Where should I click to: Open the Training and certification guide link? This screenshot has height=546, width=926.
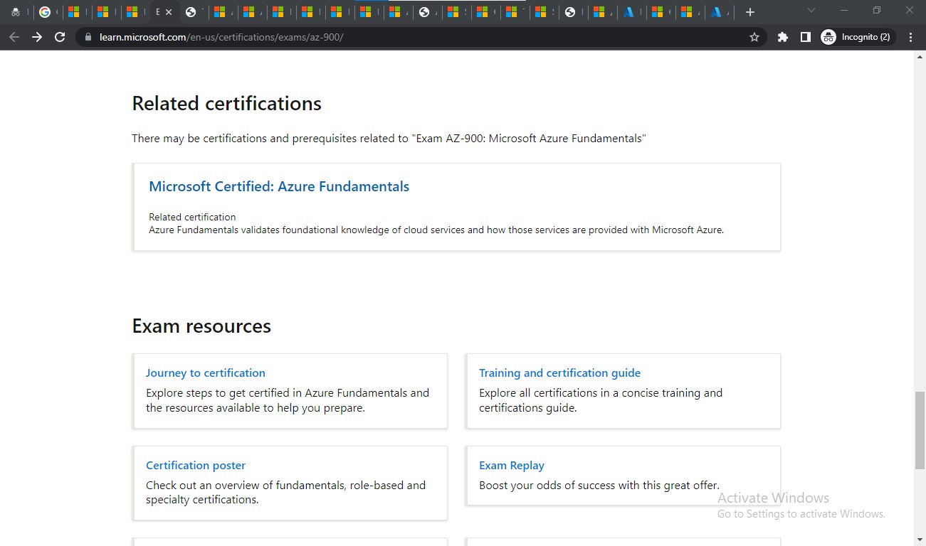pyautogui.click(x=559, y=373)
